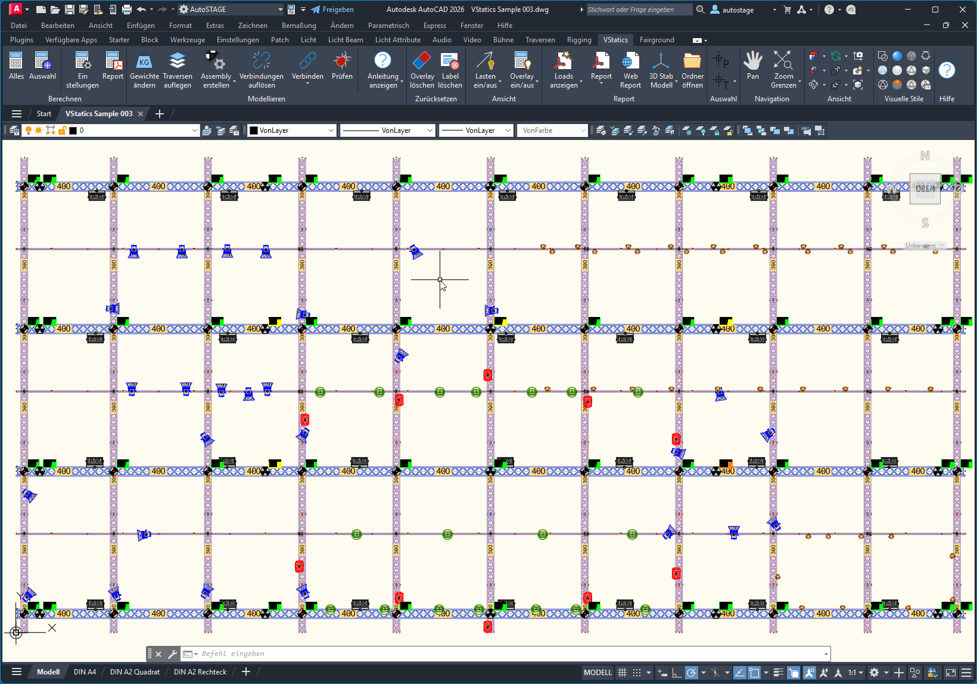Select the Pan hand tool

tap(753, 60)
